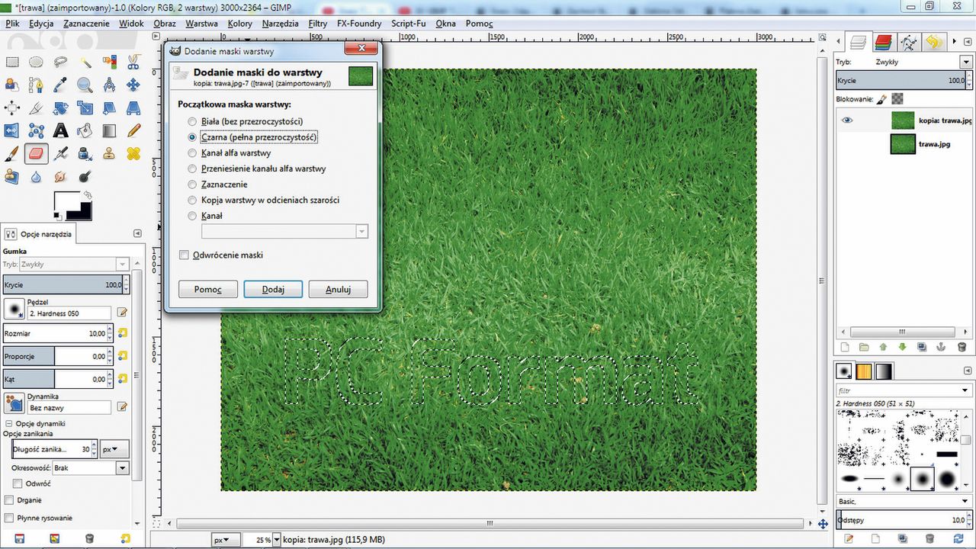Click the new layer icon in Layers panel

845,347
